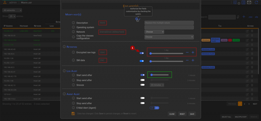This screenshot has height=121, width=261.
Task: Click info icon next to Operating system
Action: tap(73, 27)
